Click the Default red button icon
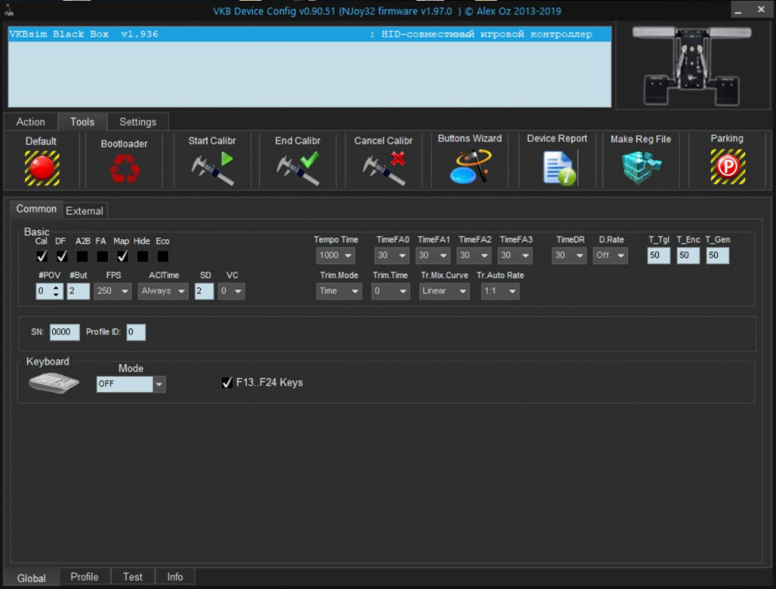This screenshot has width=776, height=589. coord(41,167)
